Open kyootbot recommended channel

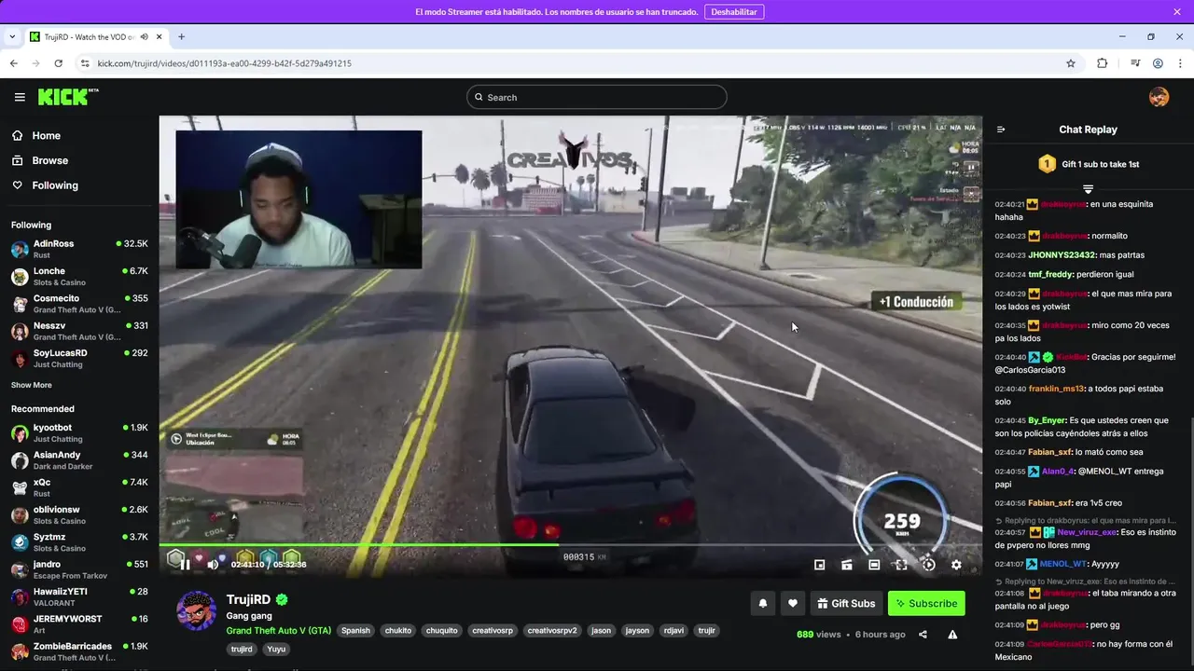coord(79,432)
